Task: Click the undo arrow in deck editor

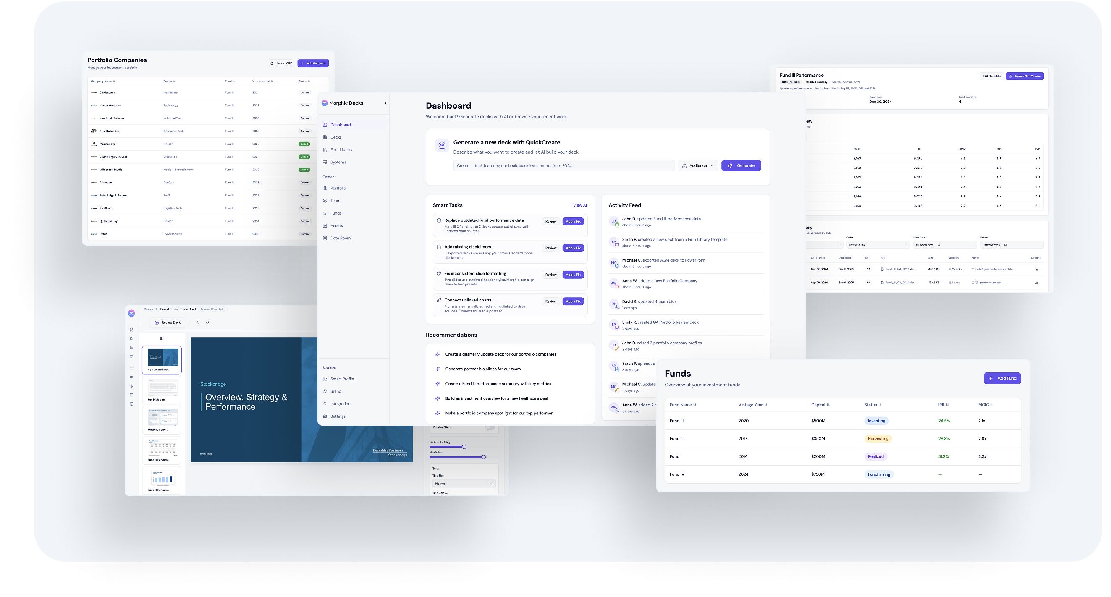Action: tap(198, 323)
